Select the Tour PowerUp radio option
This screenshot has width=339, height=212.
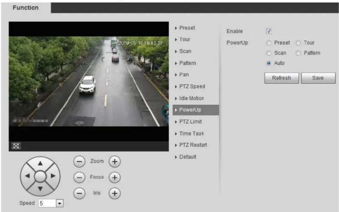(x=298, y=43)
